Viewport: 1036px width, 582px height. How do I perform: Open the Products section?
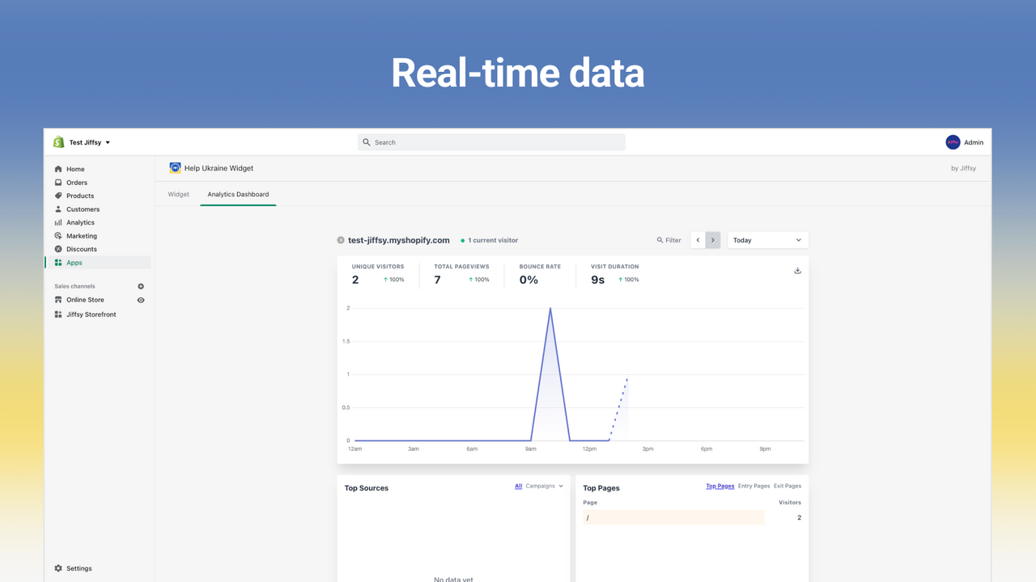[x=58, y=196]
